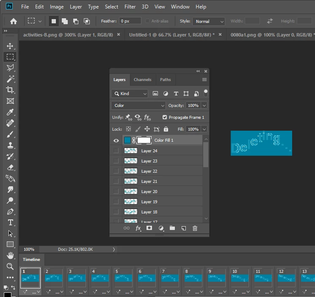Add layer mask icon in Layers panel
315x297 pixels.
coord(149,228)
